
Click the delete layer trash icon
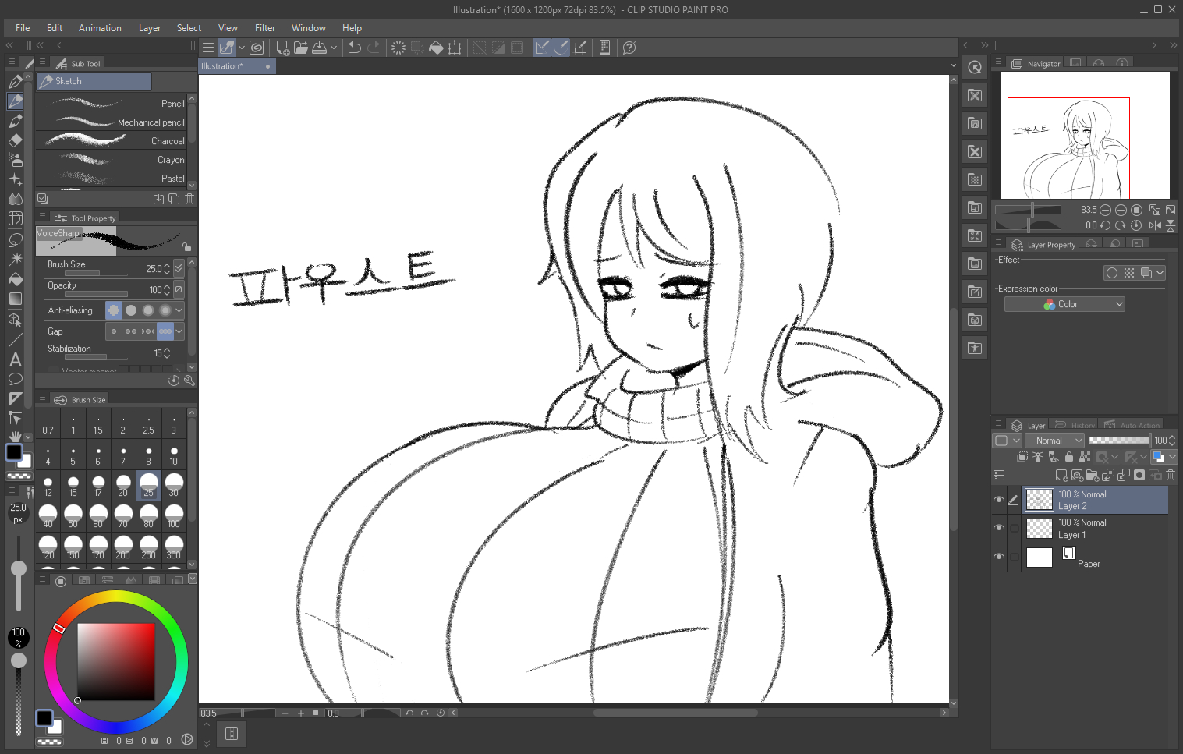[x=1171, y=475]
